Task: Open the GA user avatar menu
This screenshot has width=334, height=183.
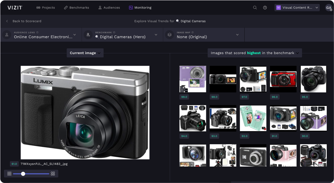Action: [x=329, y=7]
